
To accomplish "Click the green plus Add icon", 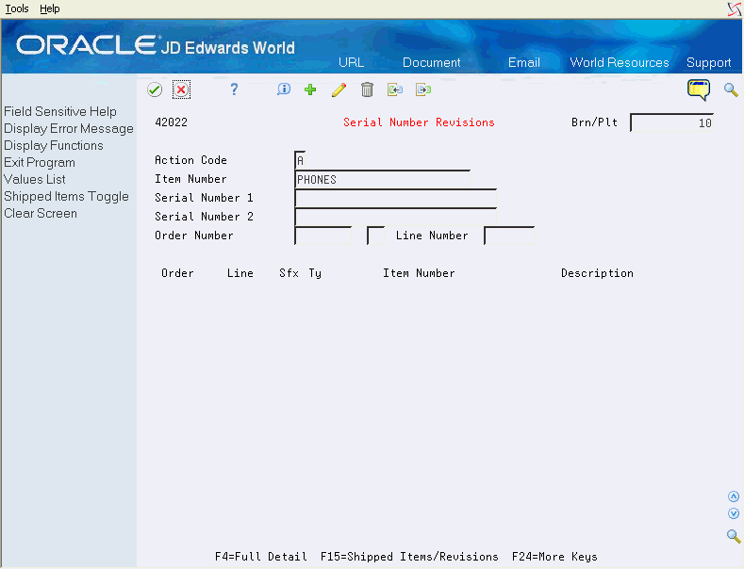I will click(x=310, y=89).
